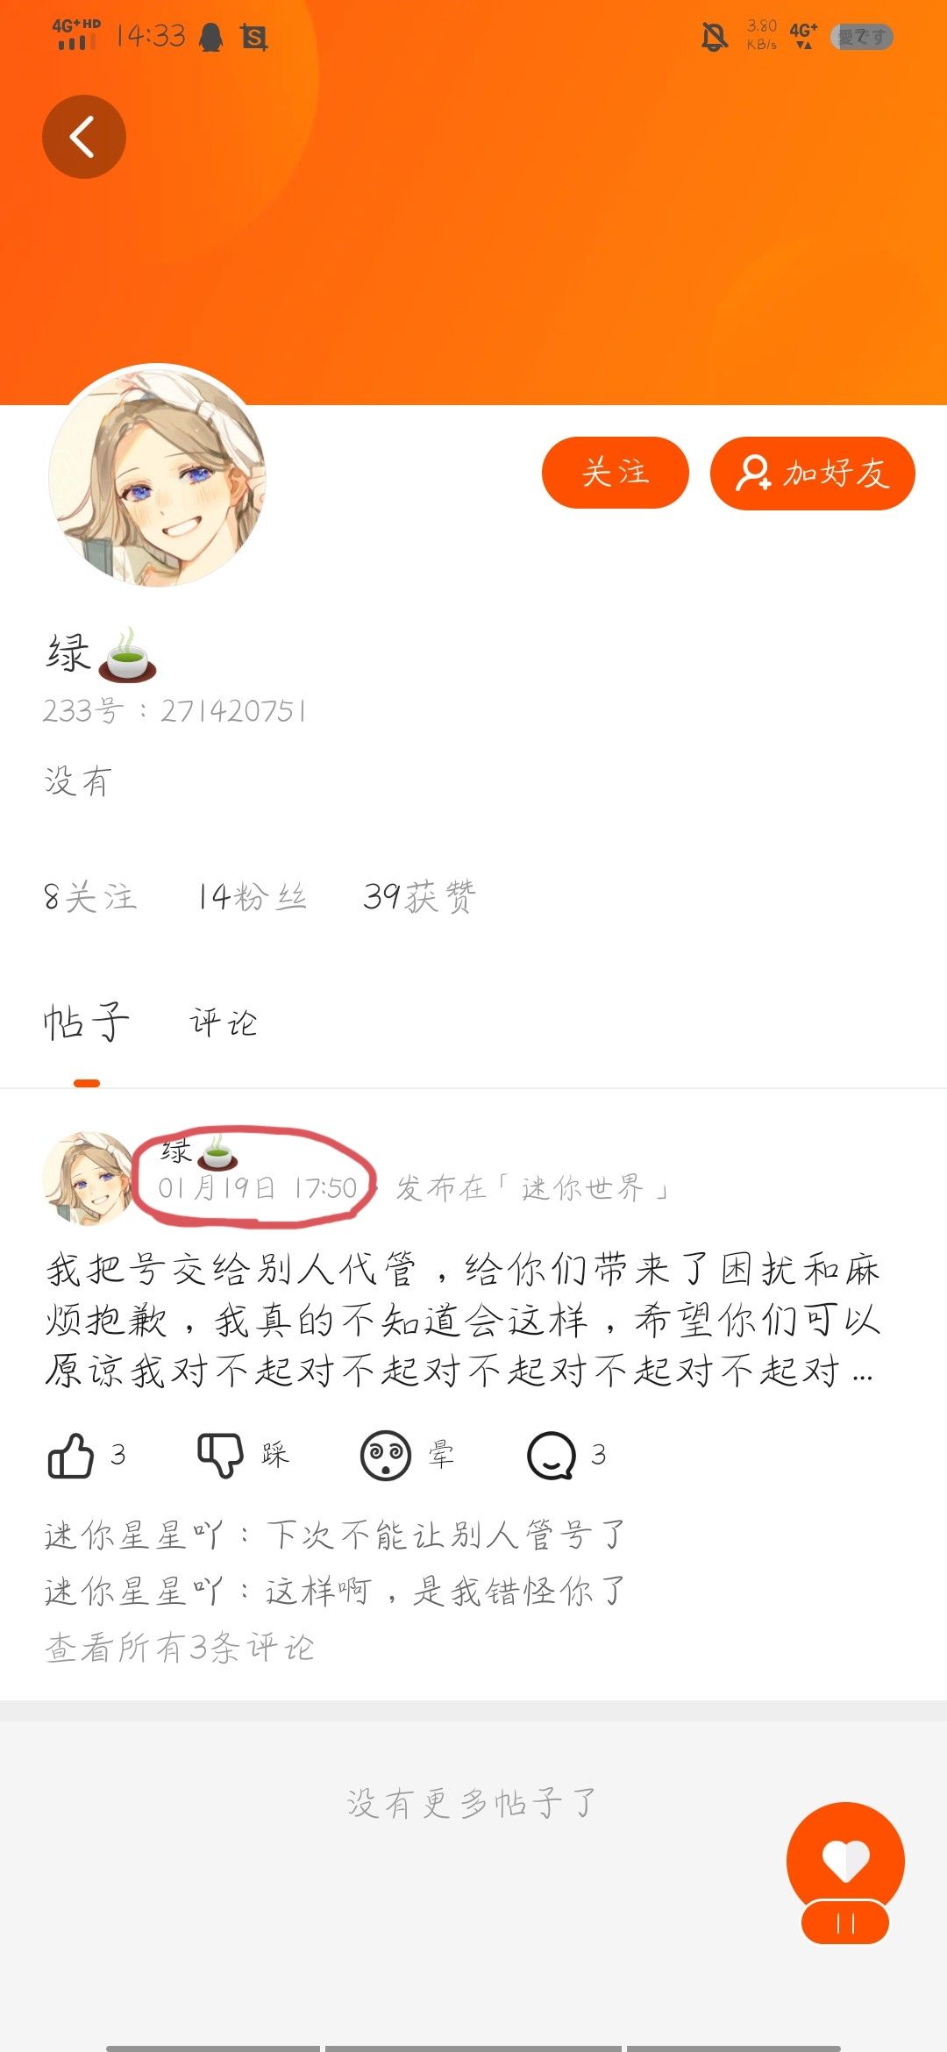
Task: Add friend with 加好友 button
Action: click(x=813, y=473)
